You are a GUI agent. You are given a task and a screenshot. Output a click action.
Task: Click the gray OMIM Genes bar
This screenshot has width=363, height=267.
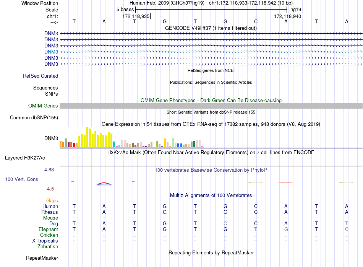tap(211, 106)
